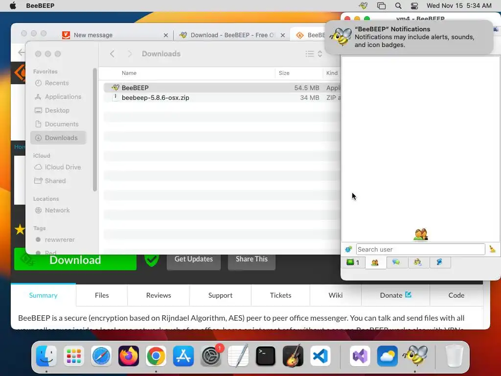Open the BeeBEEP menu in menu bar

pos(40,5)
